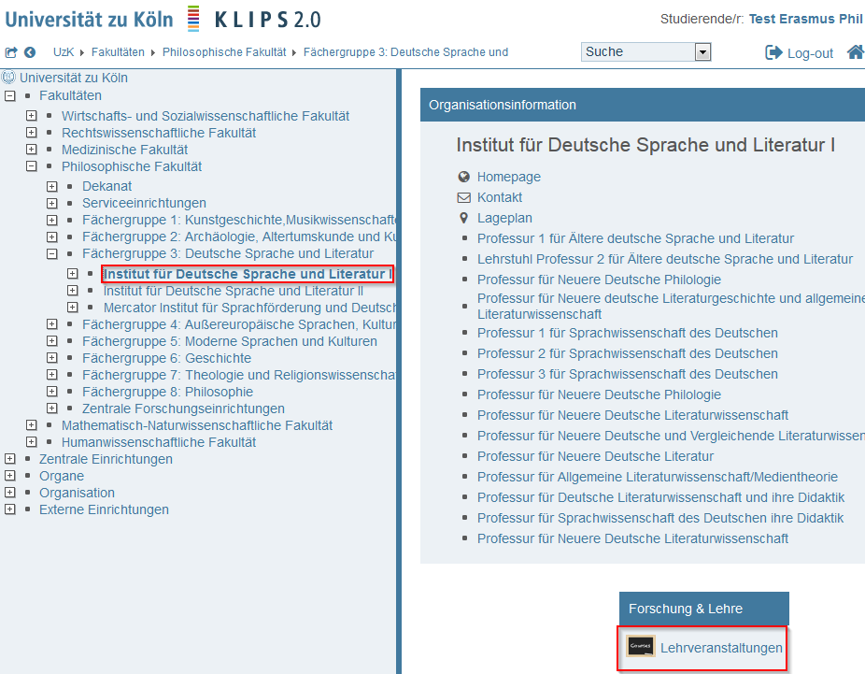Open Lehrstuhl Professur 2 für Ältere deutsche Sprache

[665, 259]
